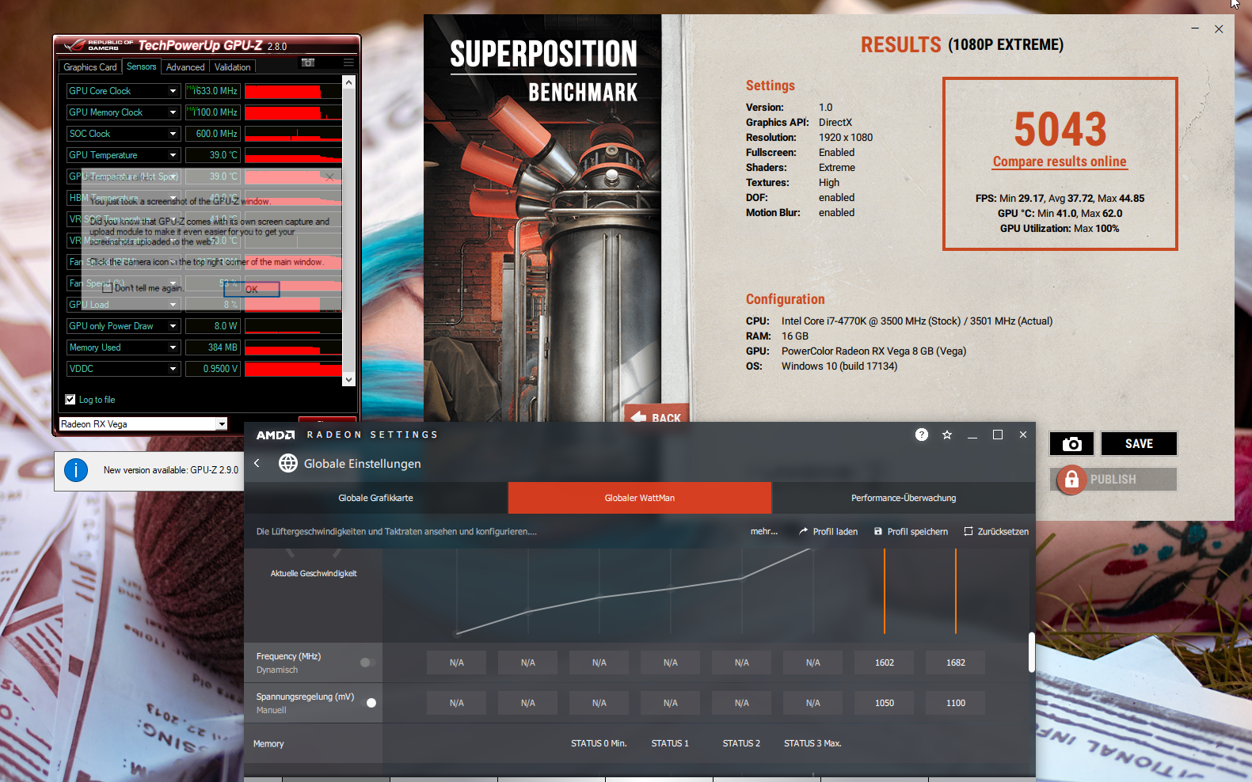1252x782 pixels.
Task: Close the Radeon Settings window
Action: pyautogui.click(x=1023, y=435)
